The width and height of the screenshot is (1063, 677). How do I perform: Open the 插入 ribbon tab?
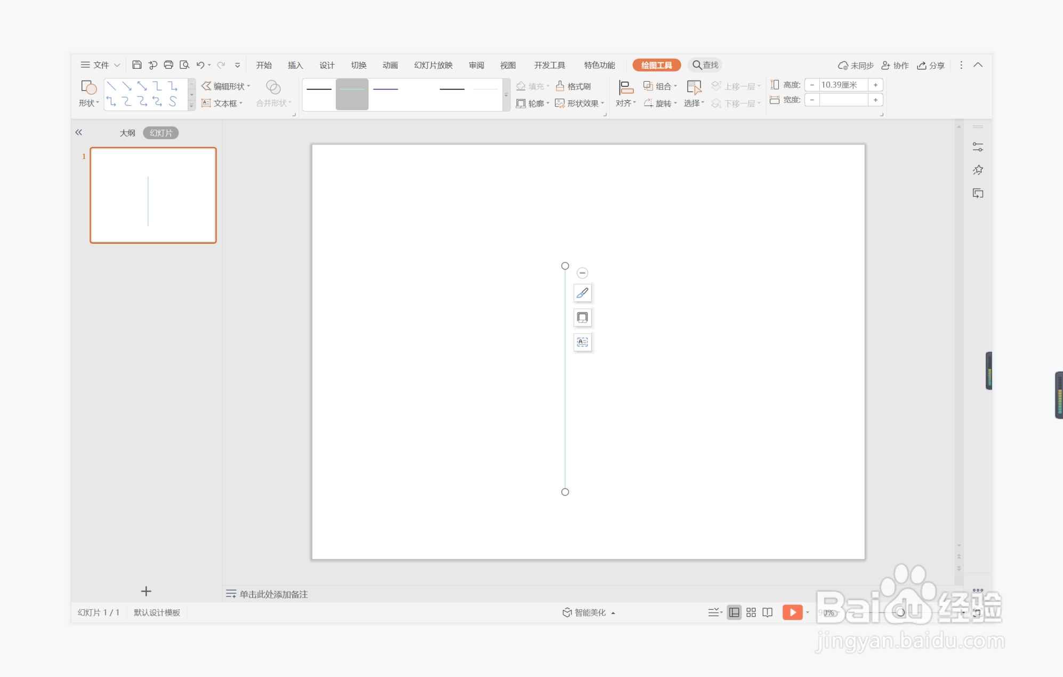click(x=295, y=65)
